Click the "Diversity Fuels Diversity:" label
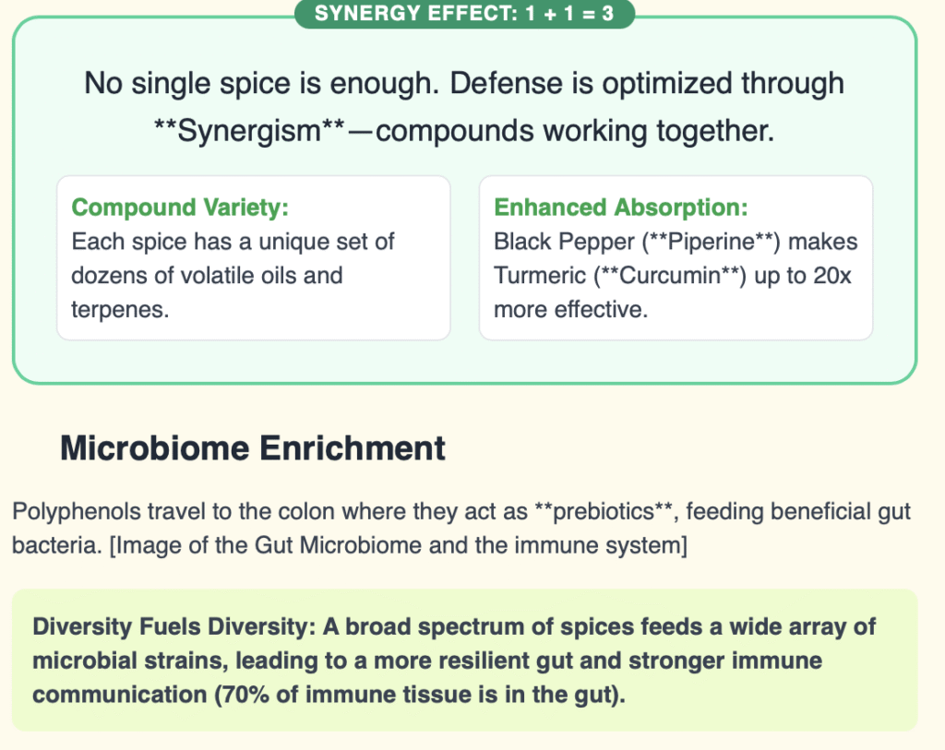 click(172, 626)
